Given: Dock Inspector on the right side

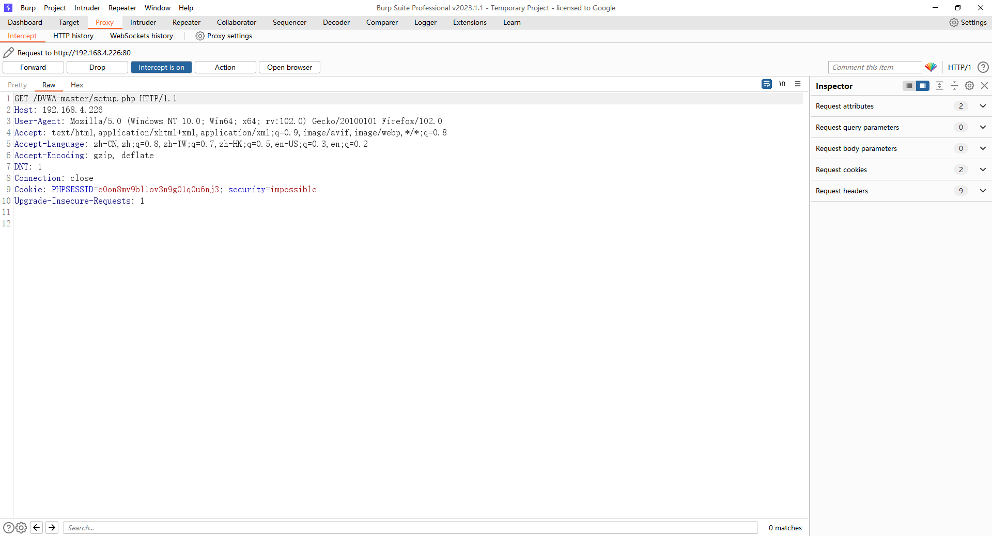Looking at the screenshot, I should coord(922,86).
